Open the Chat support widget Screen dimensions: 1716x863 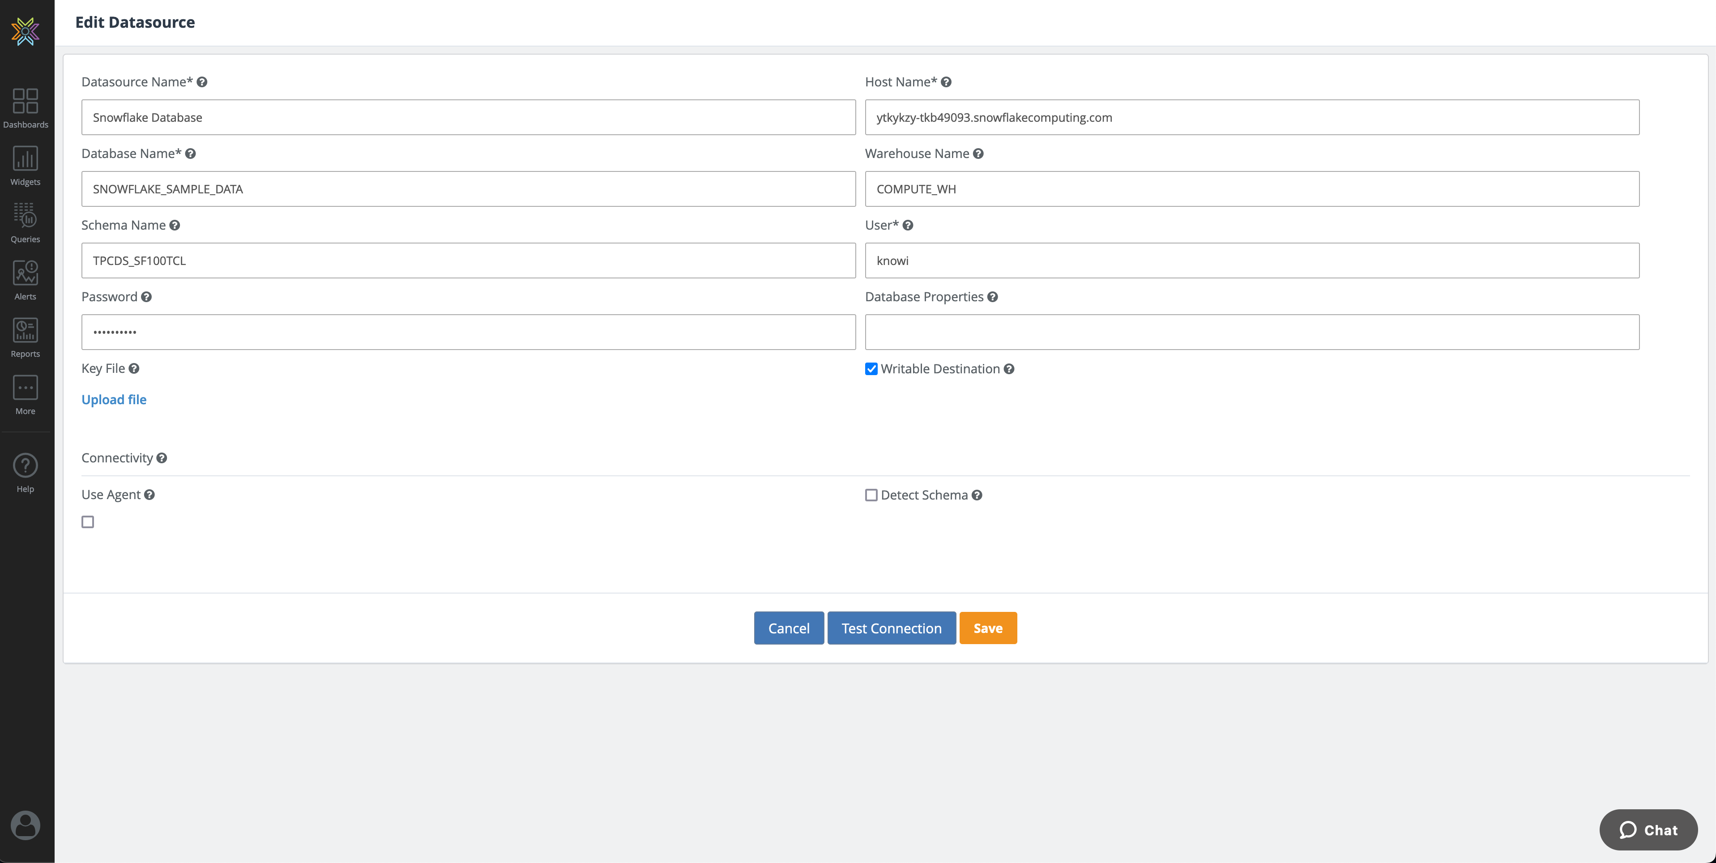pos(1648,830)
